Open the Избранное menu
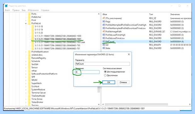The image size is (195, 114). (x=33, y=10)
